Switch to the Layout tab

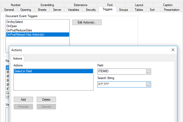click(x=139, y=5)
